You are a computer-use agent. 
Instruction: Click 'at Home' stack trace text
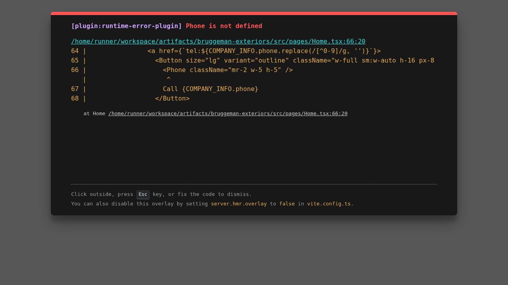click(x=94, y=114)
